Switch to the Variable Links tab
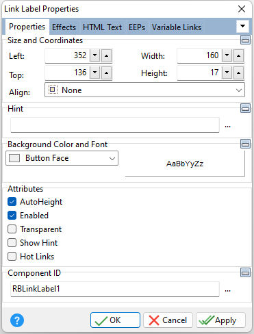 pyautogui.click(x=177, y=27)
